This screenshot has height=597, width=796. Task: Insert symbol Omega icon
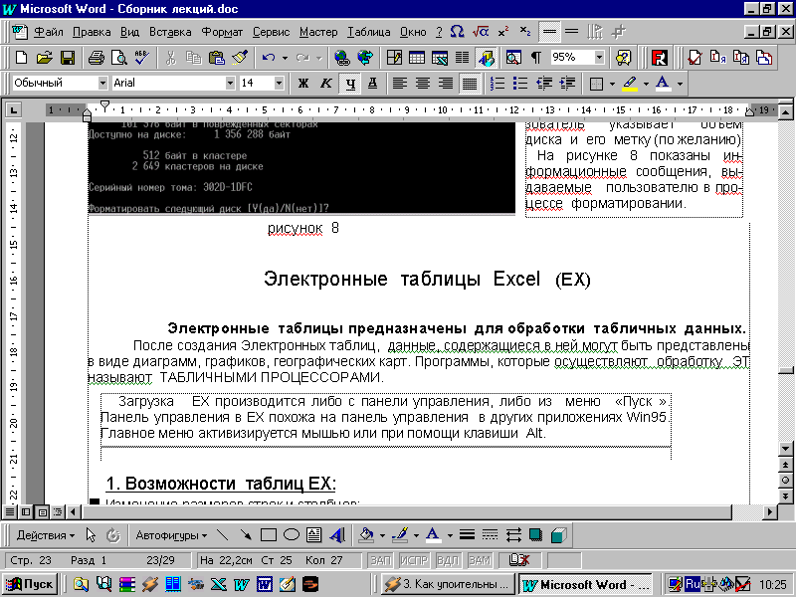(x=458, y=32)
